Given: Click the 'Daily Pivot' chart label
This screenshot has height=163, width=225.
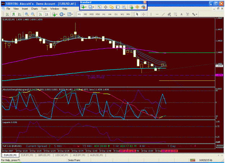Looking at the screenshot, I should pos(96,77).
